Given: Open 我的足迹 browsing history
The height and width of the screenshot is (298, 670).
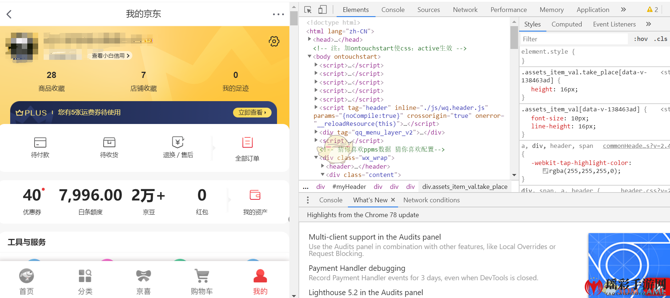Looking at the screenshot, I should point(236,81).
